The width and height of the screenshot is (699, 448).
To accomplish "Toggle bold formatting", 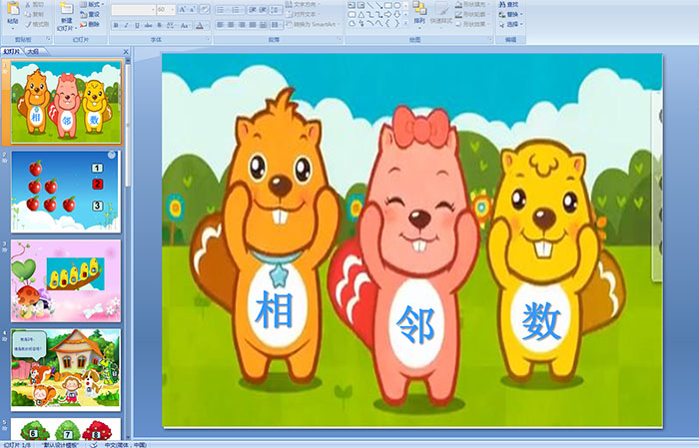I will pos(115,25).
